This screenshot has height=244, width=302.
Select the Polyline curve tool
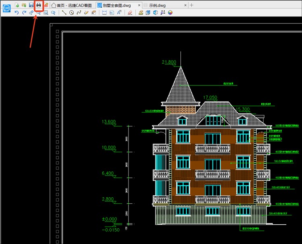coord(79,13)
